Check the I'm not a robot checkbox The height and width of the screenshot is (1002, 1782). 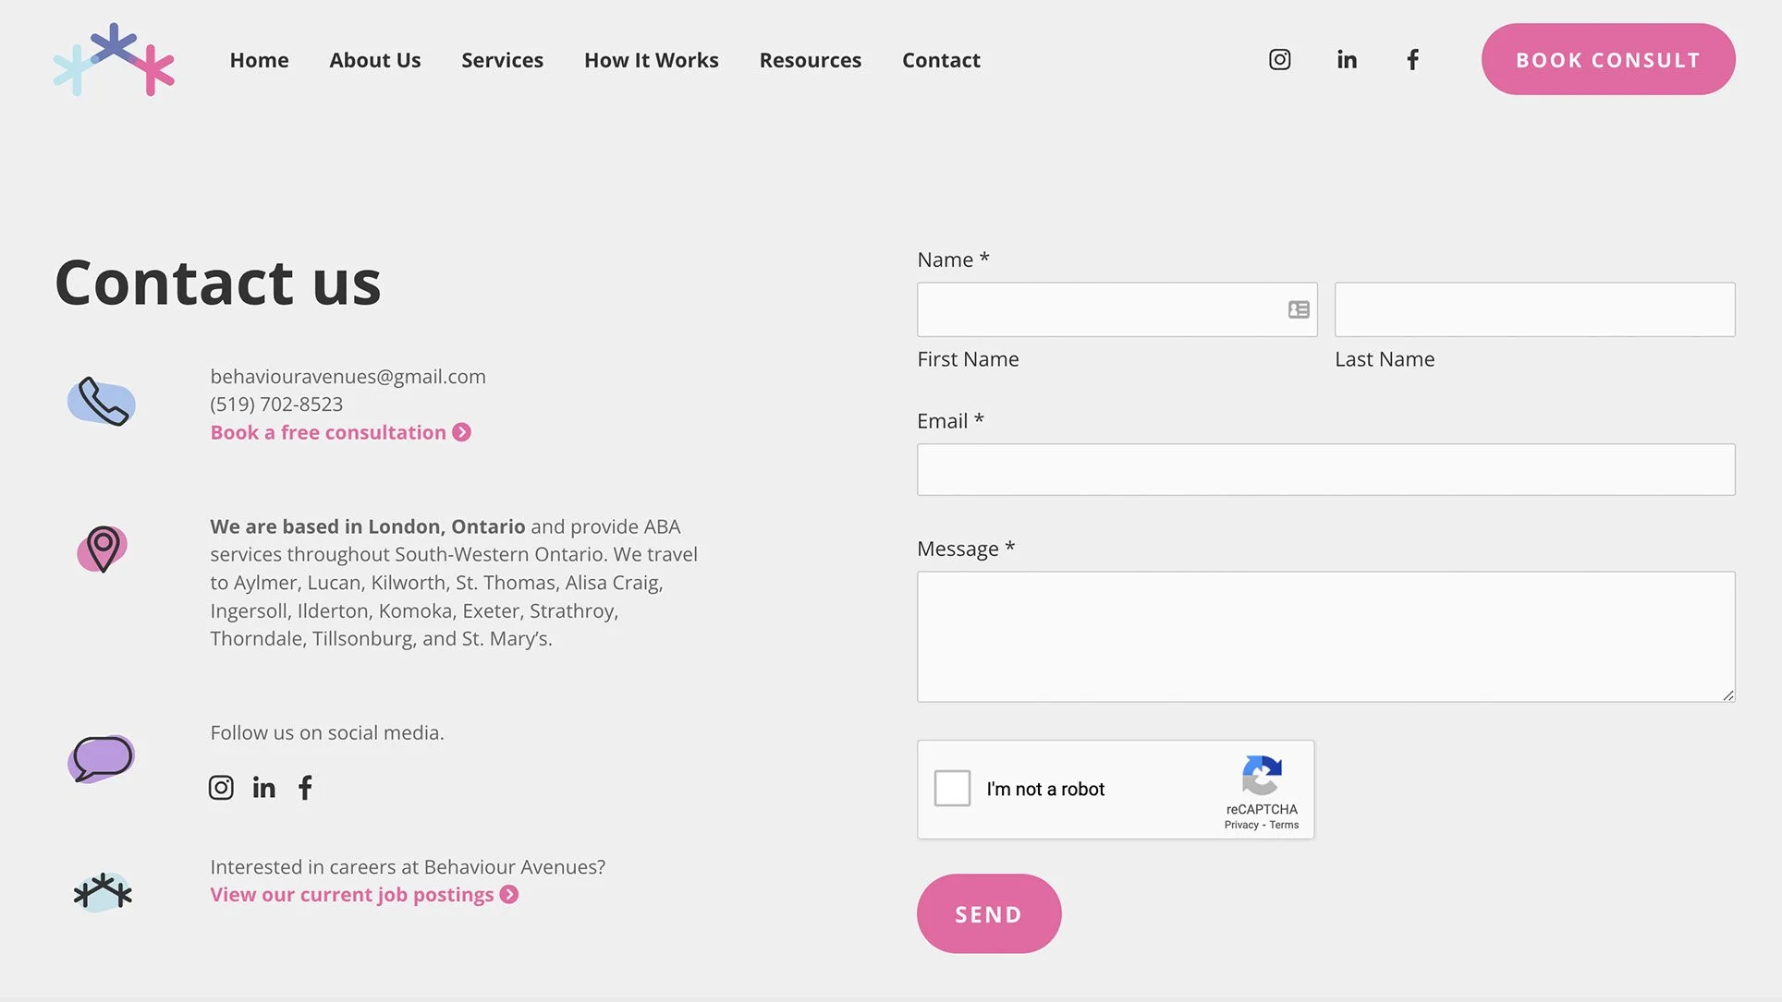click(x=952, y=789)
